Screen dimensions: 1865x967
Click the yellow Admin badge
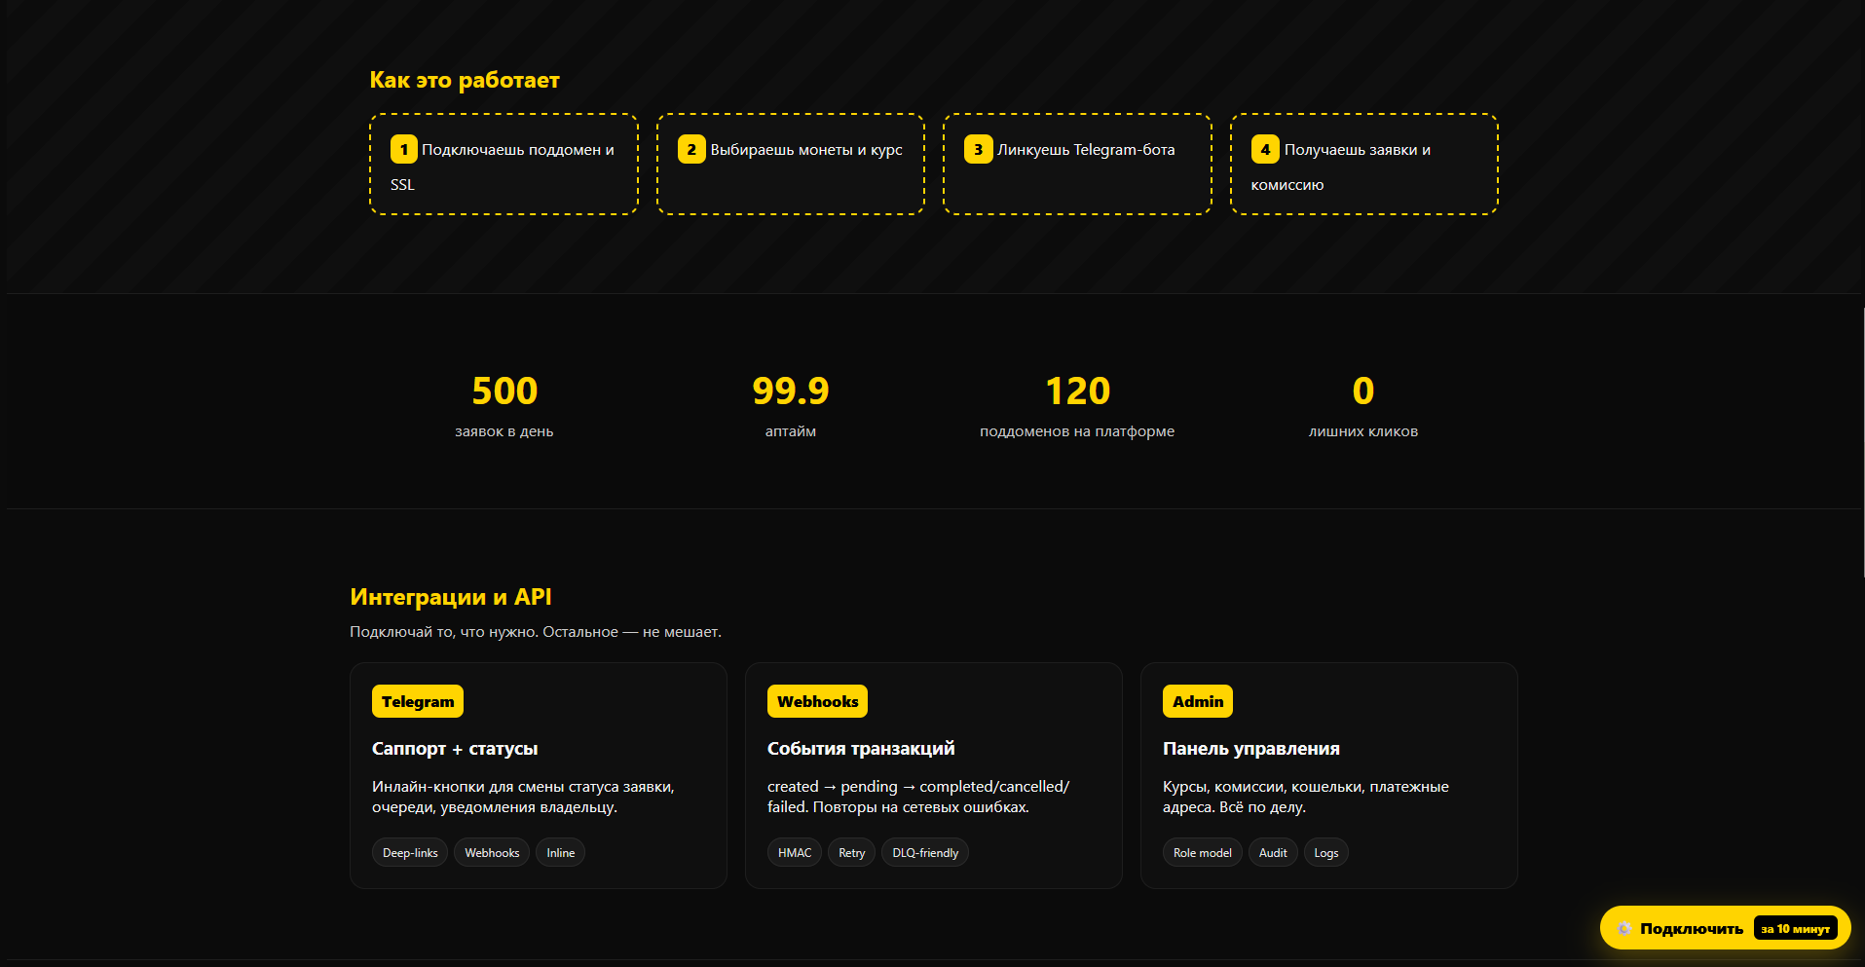[1198, 701]
